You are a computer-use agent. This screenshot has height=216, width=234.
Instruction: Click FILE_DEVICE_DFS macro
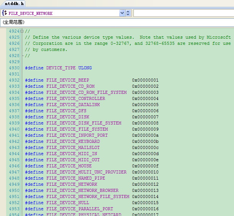(66, 111)
